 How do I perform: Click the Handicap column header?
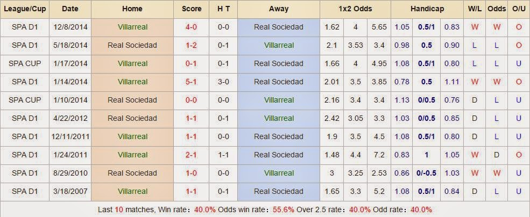tap(427, 9)
